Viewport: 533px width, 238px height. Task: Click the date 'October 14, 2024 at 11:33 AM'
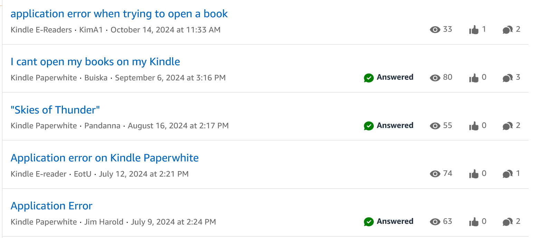(x=165, y=30)
